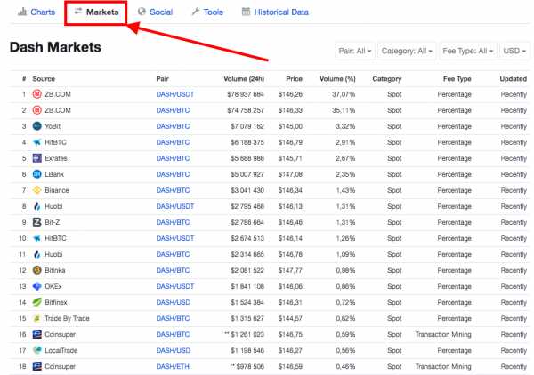Sort by Source column header
The image size is (534, 375).
pos(44,78)
